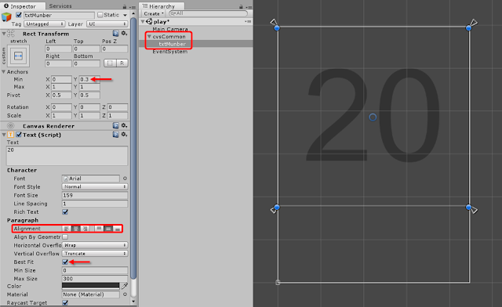Click the object name field txtMunber
The image size is (502, 307).
click(x=59, y=15)
